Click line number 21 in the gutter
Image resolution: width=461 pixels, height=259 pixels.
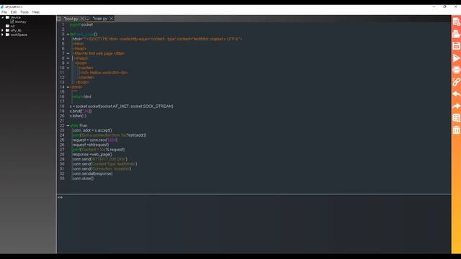pyautogui.click(x=62, y=121)
